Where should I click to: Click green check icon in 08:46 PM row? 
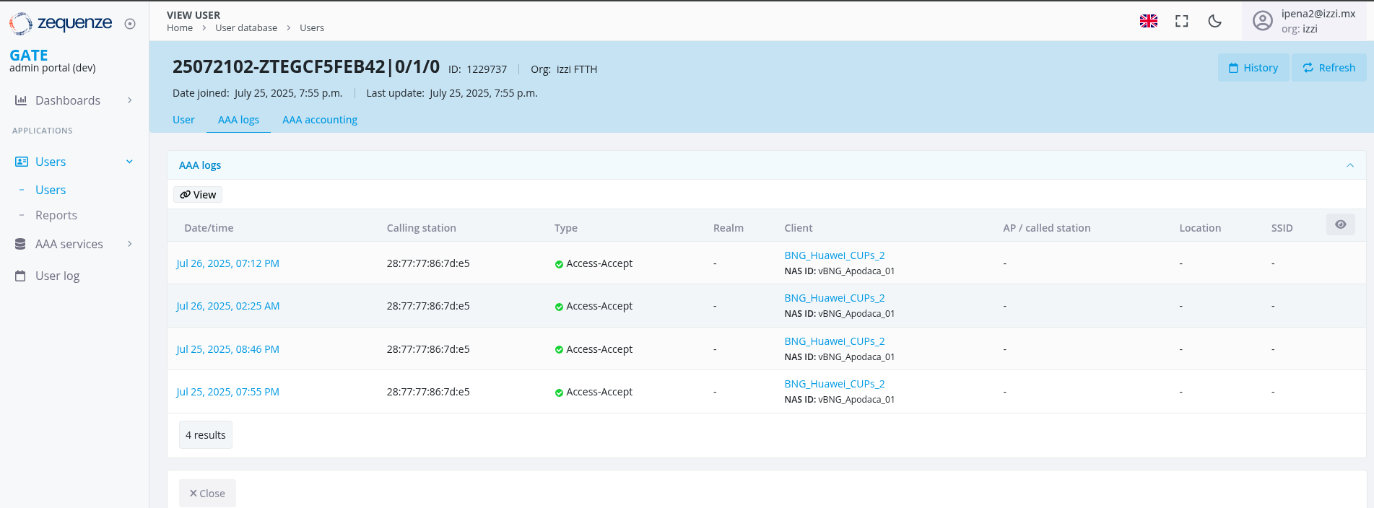559,350
